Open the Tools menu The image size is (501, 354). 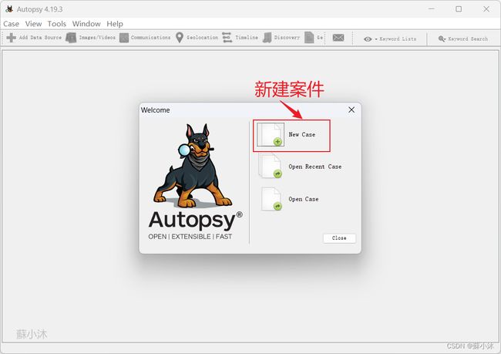pyautogui.click(x=57, y=24)
